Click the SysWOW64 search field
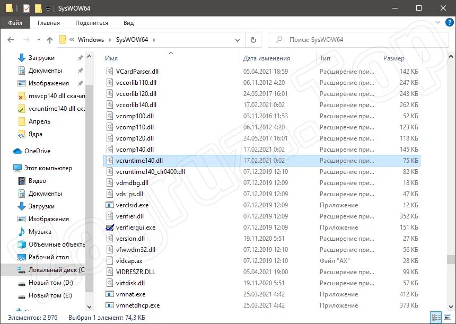The height and width of the screenshot is (324, 456). click(x=358, y=40)
